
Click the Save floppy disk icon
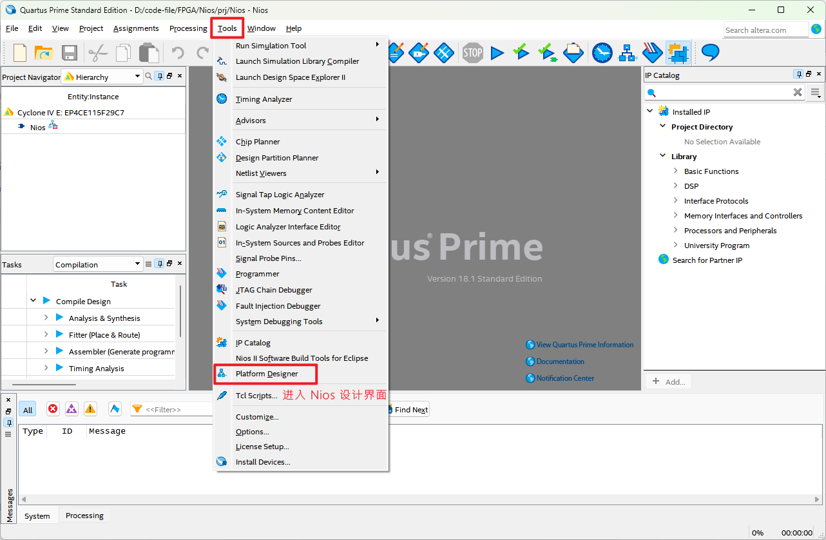[70, 53]
